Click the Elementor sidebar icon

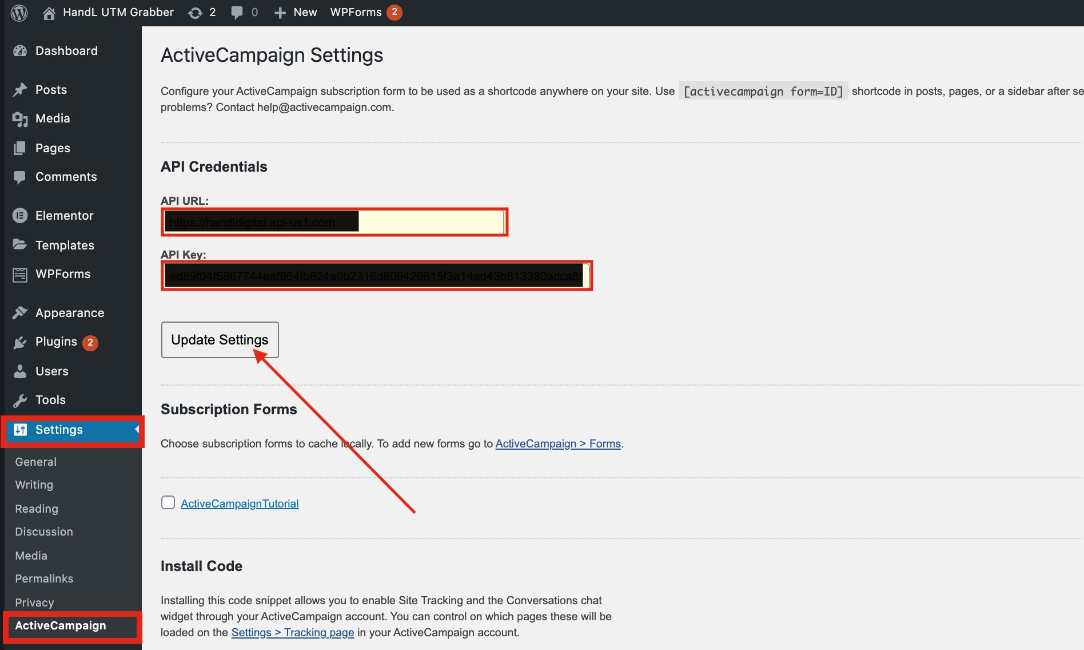20,216
